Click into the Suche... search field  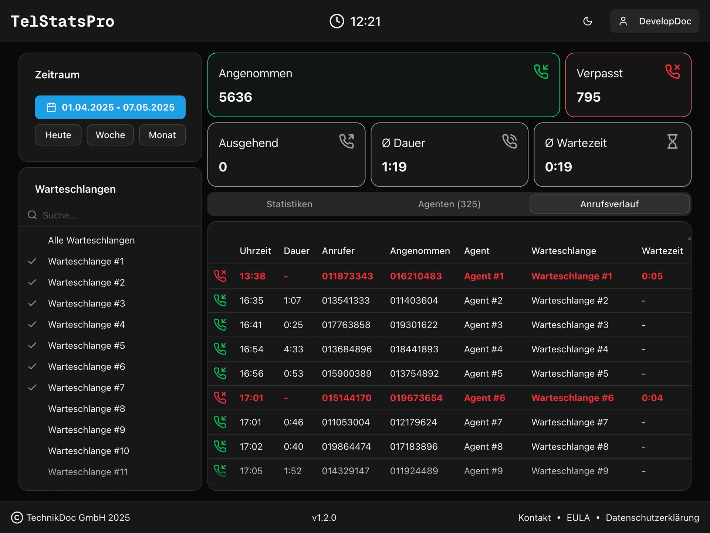110,215
